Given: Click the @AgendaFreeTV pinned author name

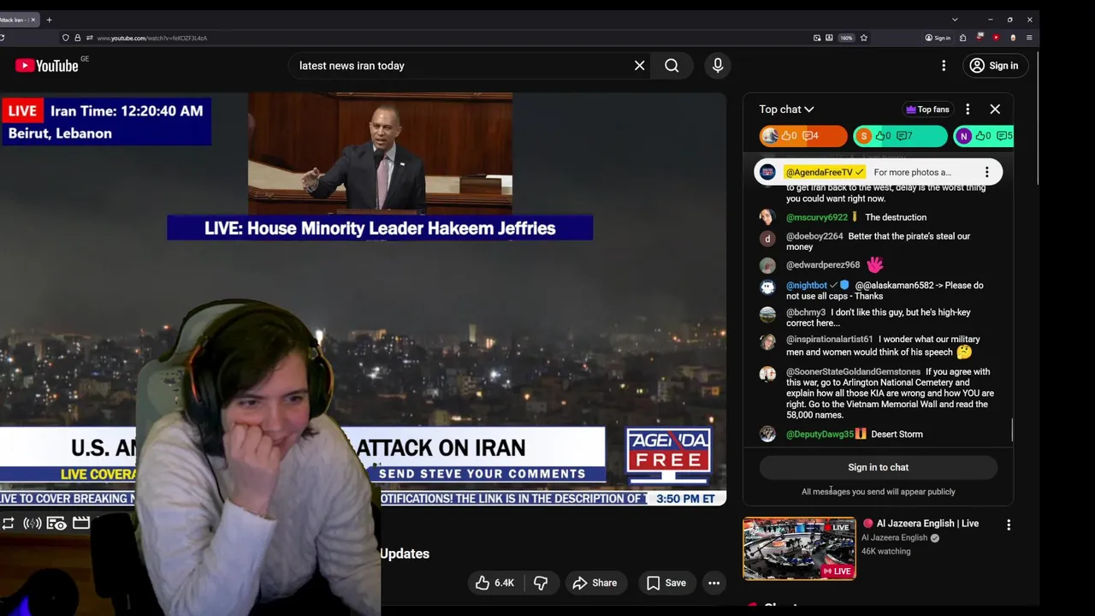Looking at the screenshot, I should (x=819, y=172).
